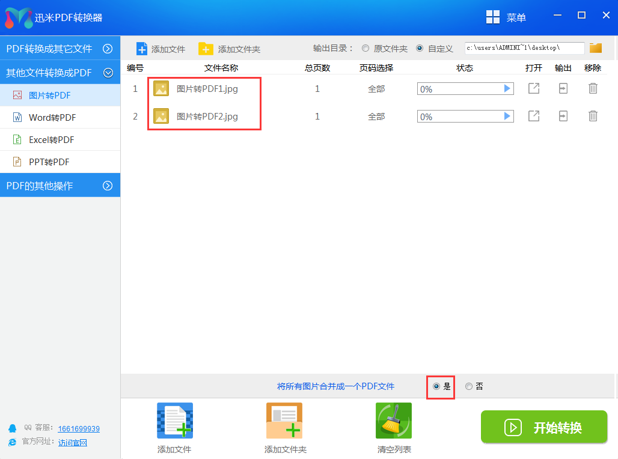
Task: Click the 输出 icon for 图片转PDF1.jpg
Action: (x=563, y=88)
